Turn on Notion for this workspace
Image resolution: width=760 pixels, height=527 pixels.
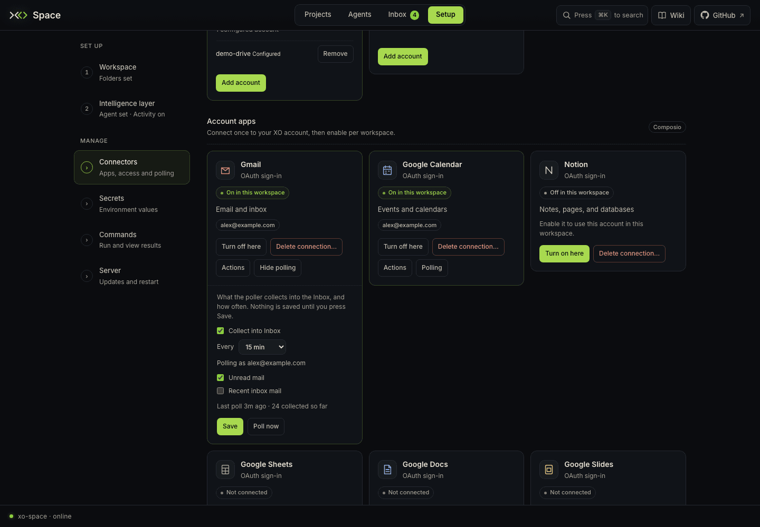click(564, 253)
